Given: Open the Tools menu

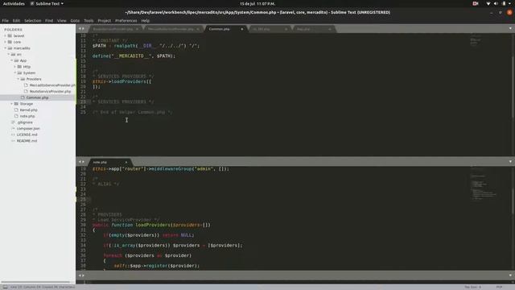Looking at the screenshot, I should click(x=89, y=20).
